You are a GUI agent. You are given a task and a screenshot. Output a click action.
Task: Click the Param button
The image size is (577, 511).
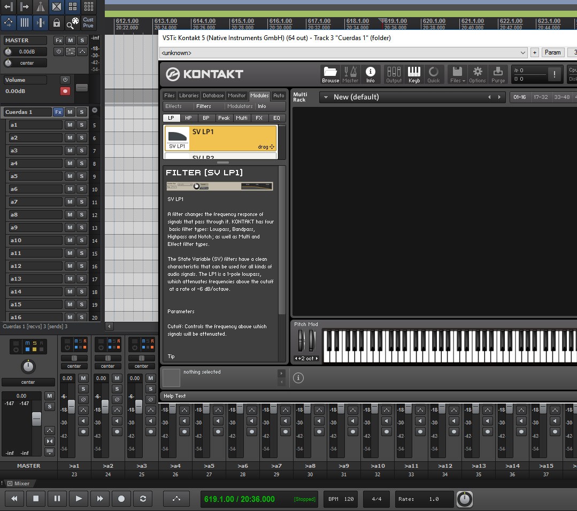[552, 52]
